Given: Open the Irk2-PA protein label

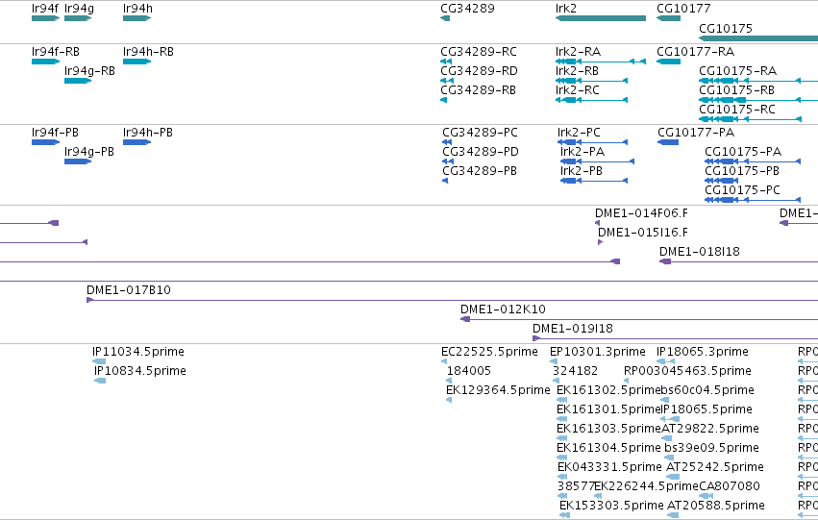Looking at the screenshot, I should 583,152.
